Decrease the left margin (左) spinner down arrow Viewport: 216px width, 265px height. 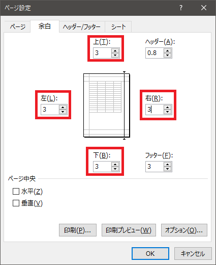pyautogui.click(x=63, y=112)
